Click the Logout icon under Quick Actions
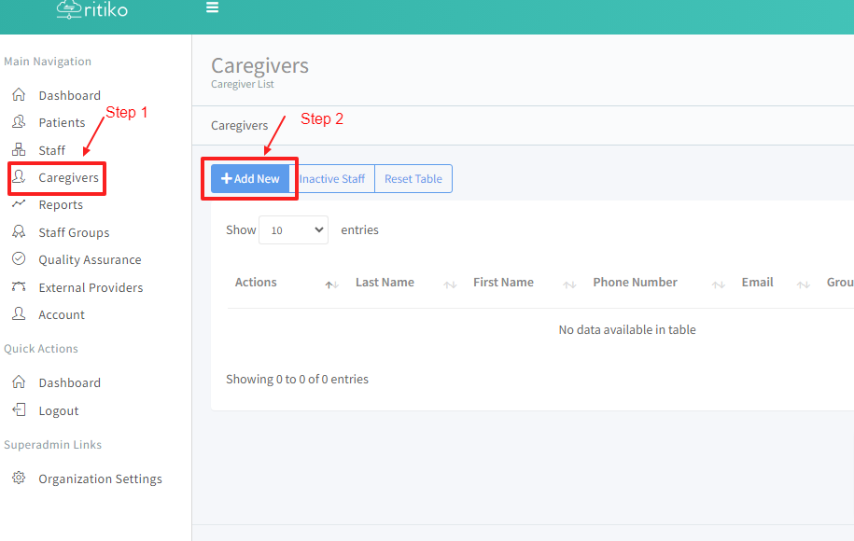The width and height of the screenshot is (854, 541). click(x=19, y=410)
